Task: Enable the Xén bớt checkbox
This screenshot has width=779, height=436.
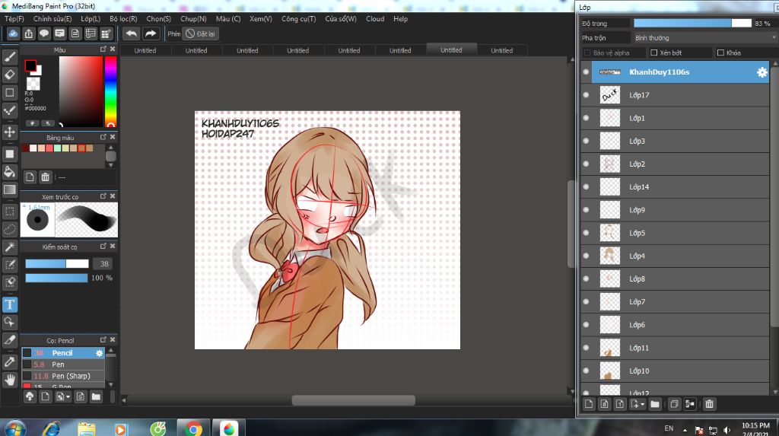Action: click(653, 53)
